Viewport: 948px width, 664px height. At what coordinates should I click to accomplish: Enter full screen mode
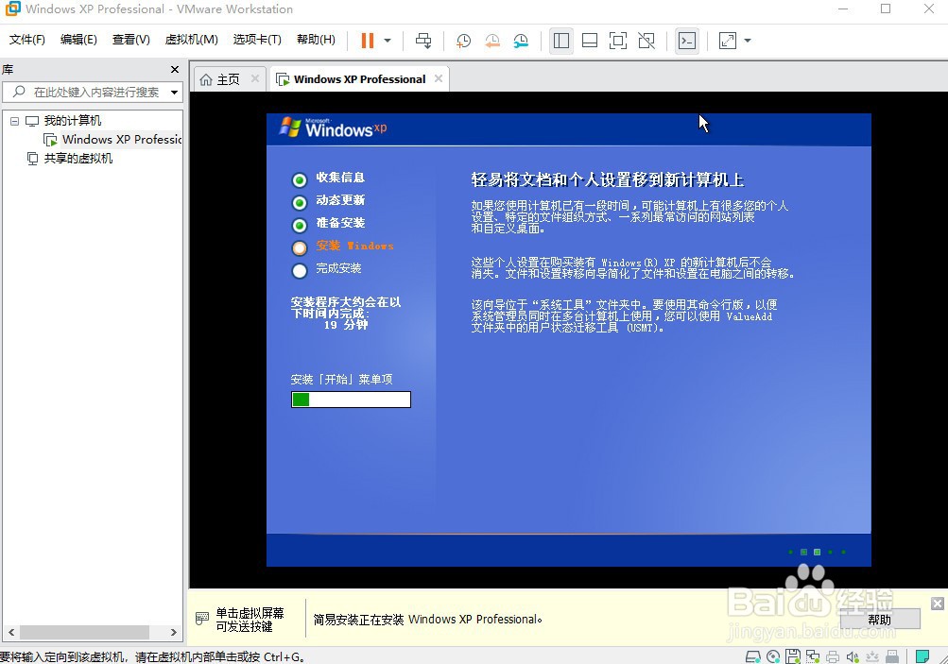coord(618,41)
